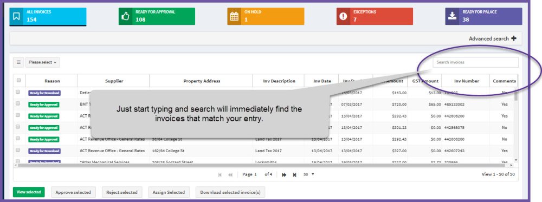Screen dimensions: 542x202
Task: Click the View selected button
Action: coord(29,192)
